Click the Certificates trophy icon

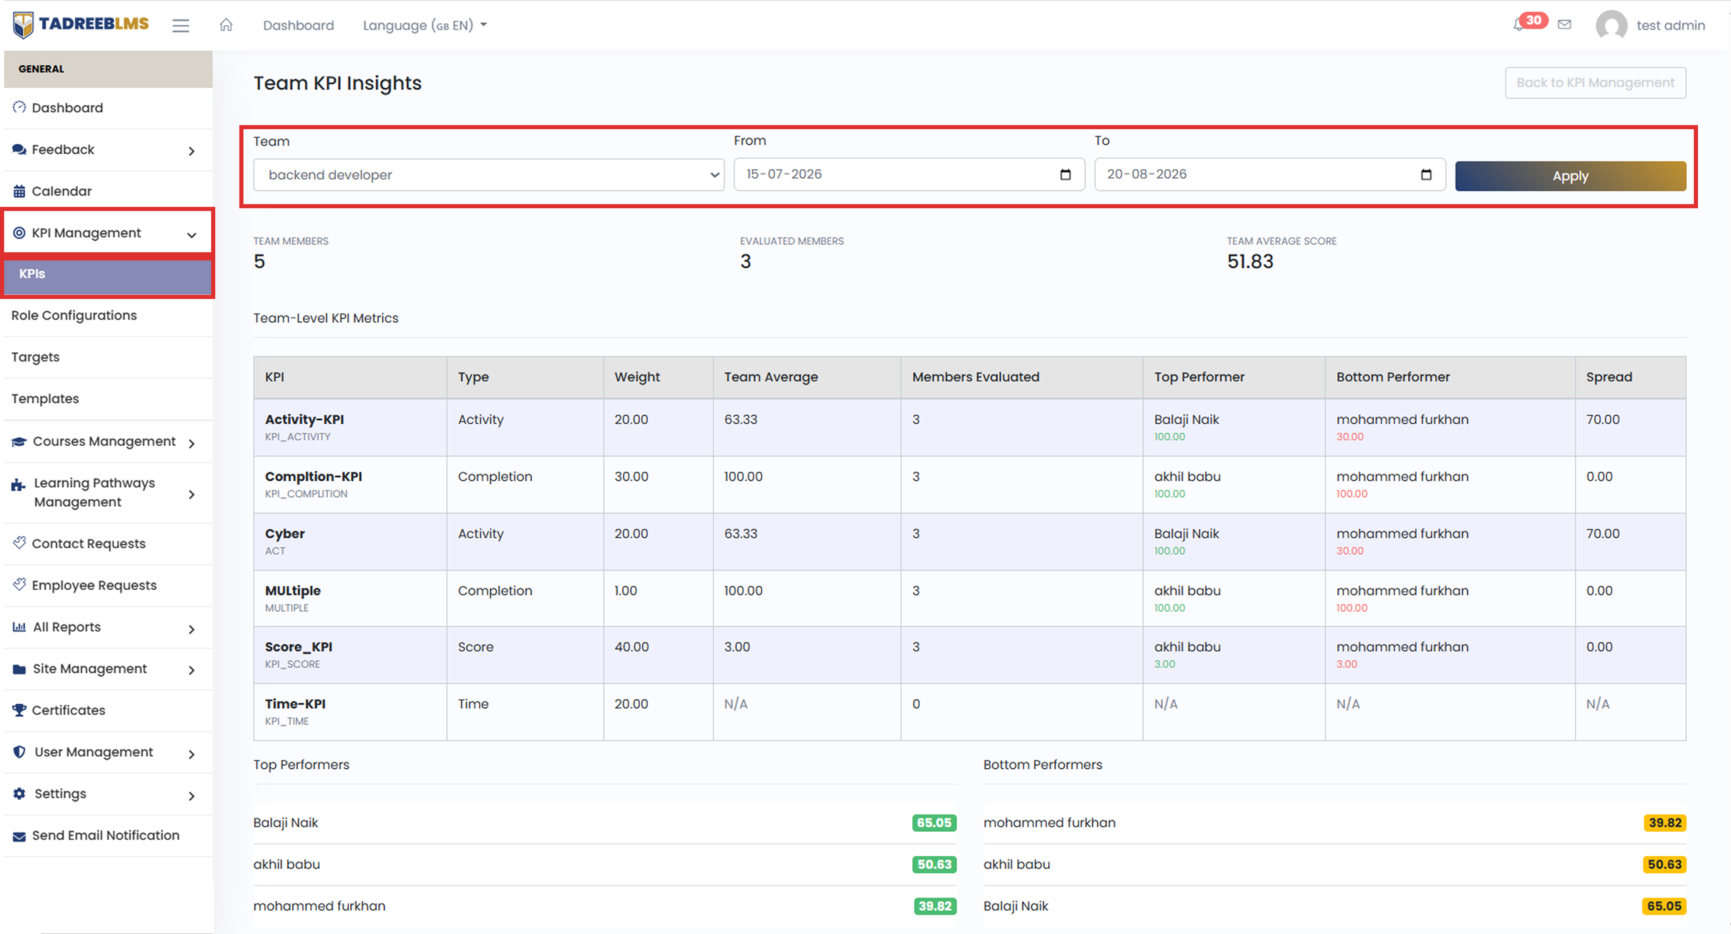point(20,710)
